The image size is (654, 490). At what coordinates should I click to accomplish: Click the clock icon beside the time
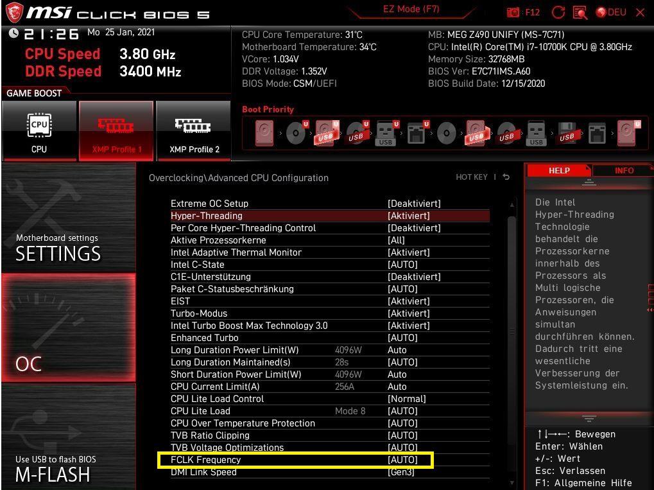click(x=13, y=33)
